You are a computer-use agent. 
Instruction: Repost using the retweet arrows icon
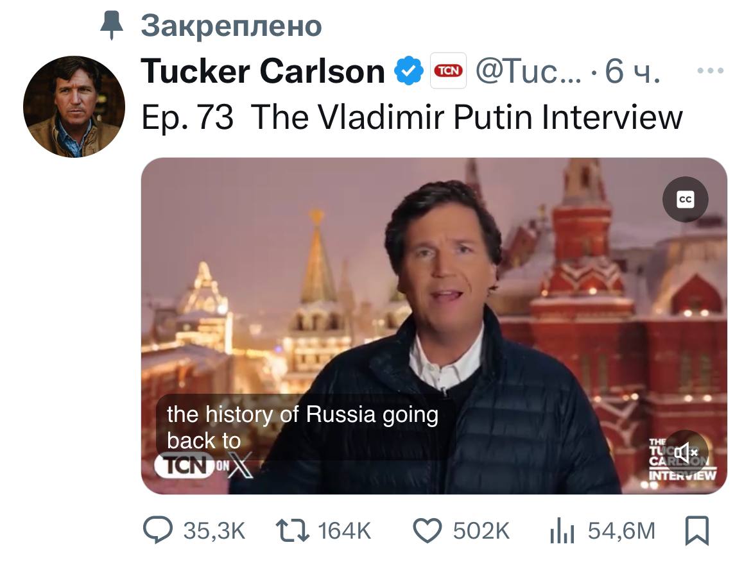click(292, 530)
